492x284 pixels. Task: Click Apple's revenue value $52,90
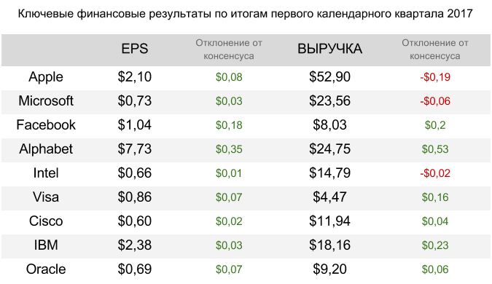tap(329, 77)
